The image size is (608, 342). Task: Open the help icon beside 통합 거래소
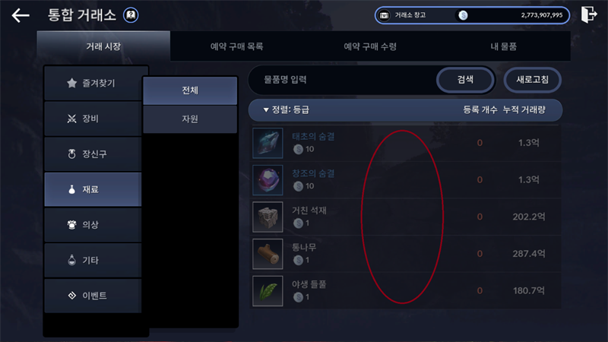pyautogui.click(x=131, y=15)
